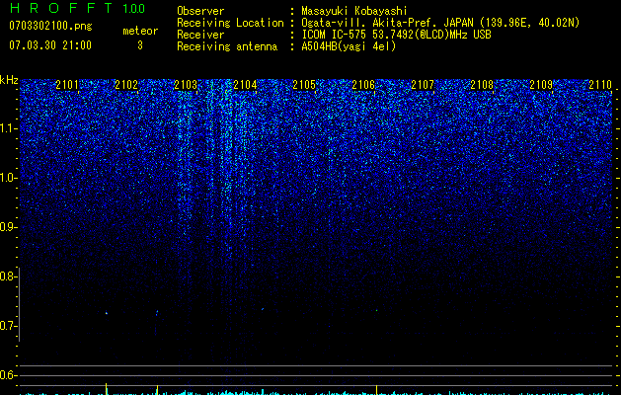The image size is (621, 395).
Task: Click the meteor count value 3
Action: click(x=140, y=45)
